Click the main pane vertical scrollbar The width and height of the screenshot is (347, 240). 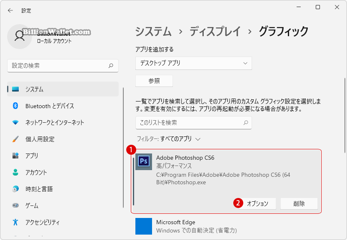click(345, 115)
